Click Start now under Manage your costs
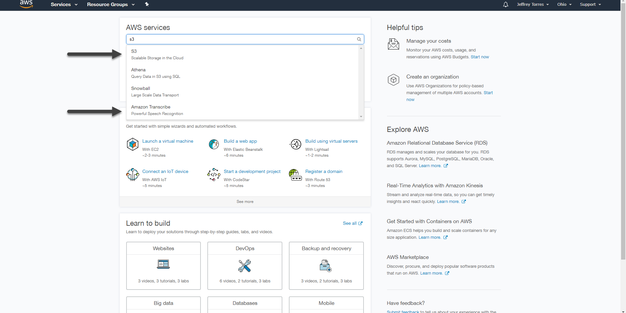Viewport: 626px width, 313px height. [480, 57]
